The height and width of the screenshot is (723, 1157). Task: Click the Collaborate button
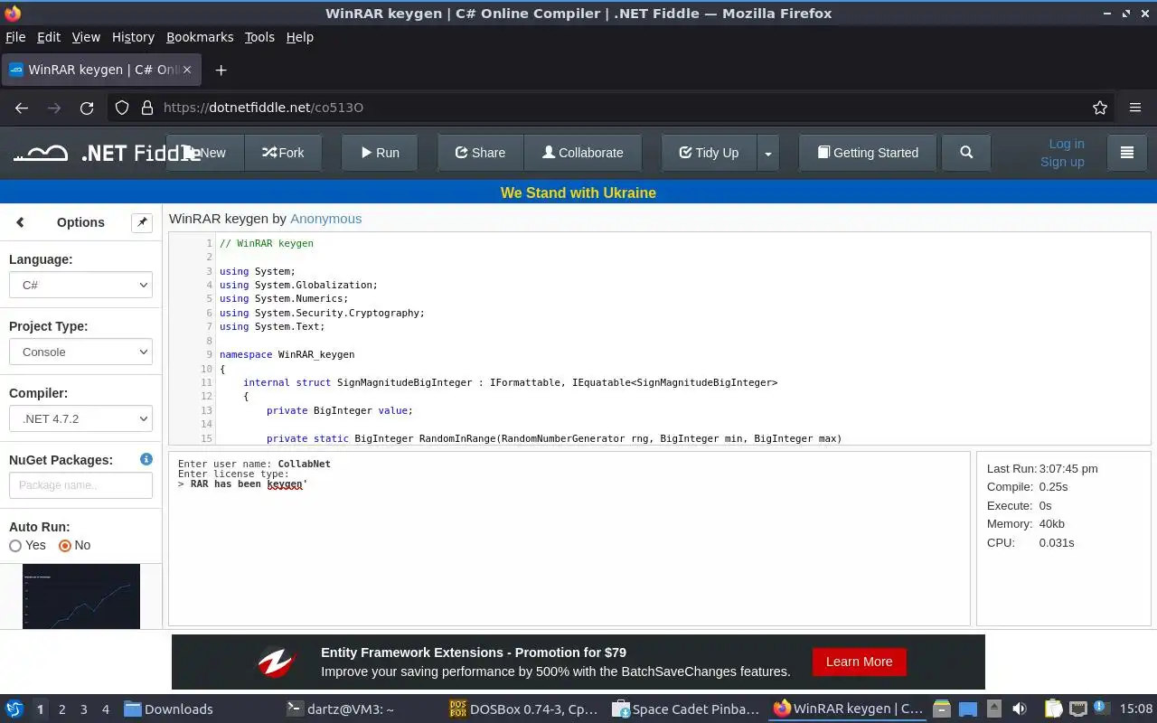583,153
